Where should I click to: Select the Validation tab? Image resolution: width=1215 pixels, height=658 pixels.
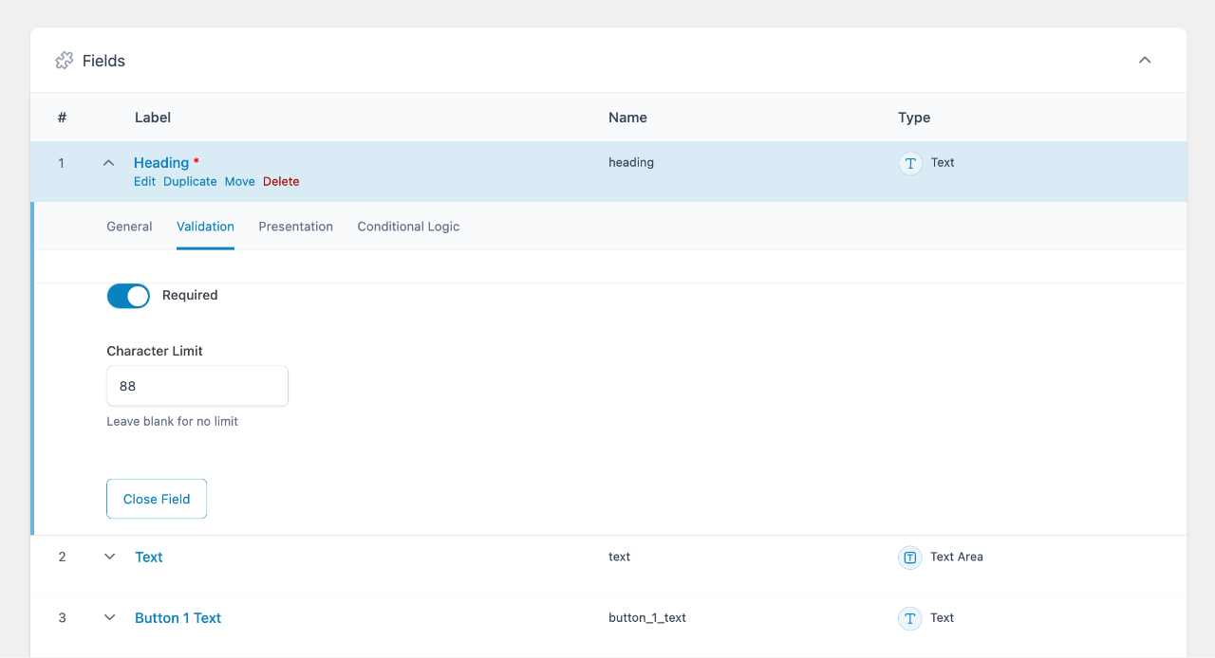click(205, 227)
